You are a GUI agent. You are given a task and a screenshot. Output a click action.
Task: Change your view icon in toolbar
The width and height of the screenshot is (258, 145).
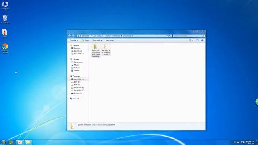(x=190, y=40)
